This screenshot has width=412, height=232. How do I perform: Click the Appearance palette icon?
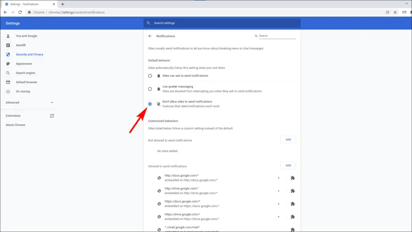coord(8,64)
